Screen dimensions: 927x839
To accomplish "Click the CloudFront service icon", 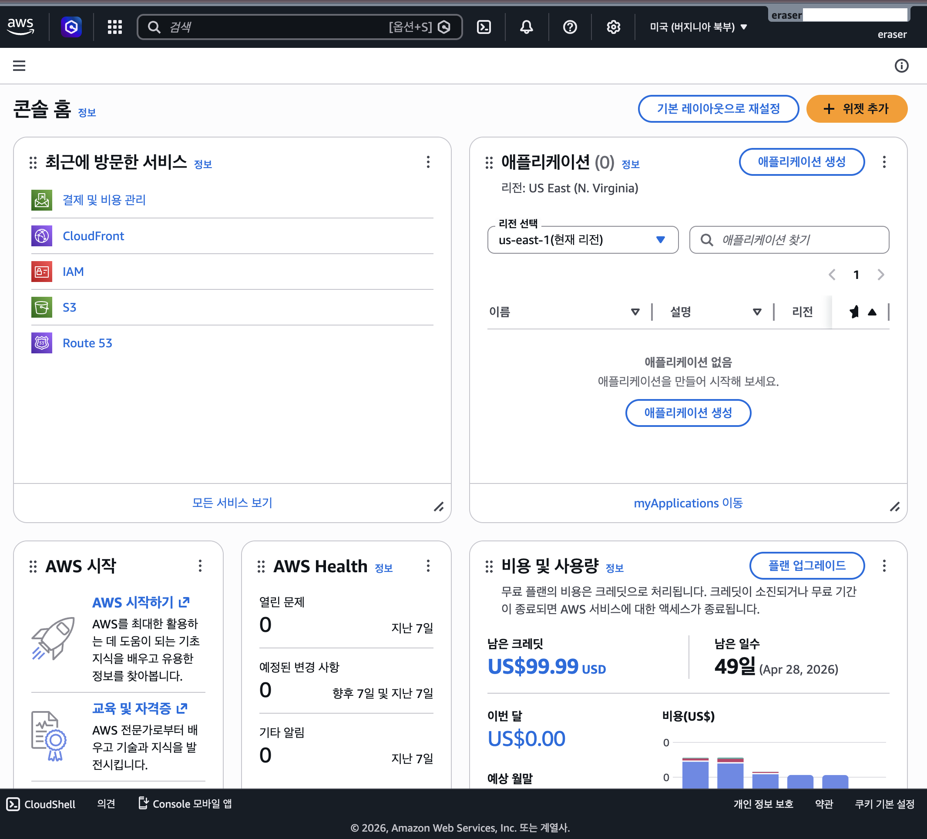I will pyautogui.click(x=41, y=236).
